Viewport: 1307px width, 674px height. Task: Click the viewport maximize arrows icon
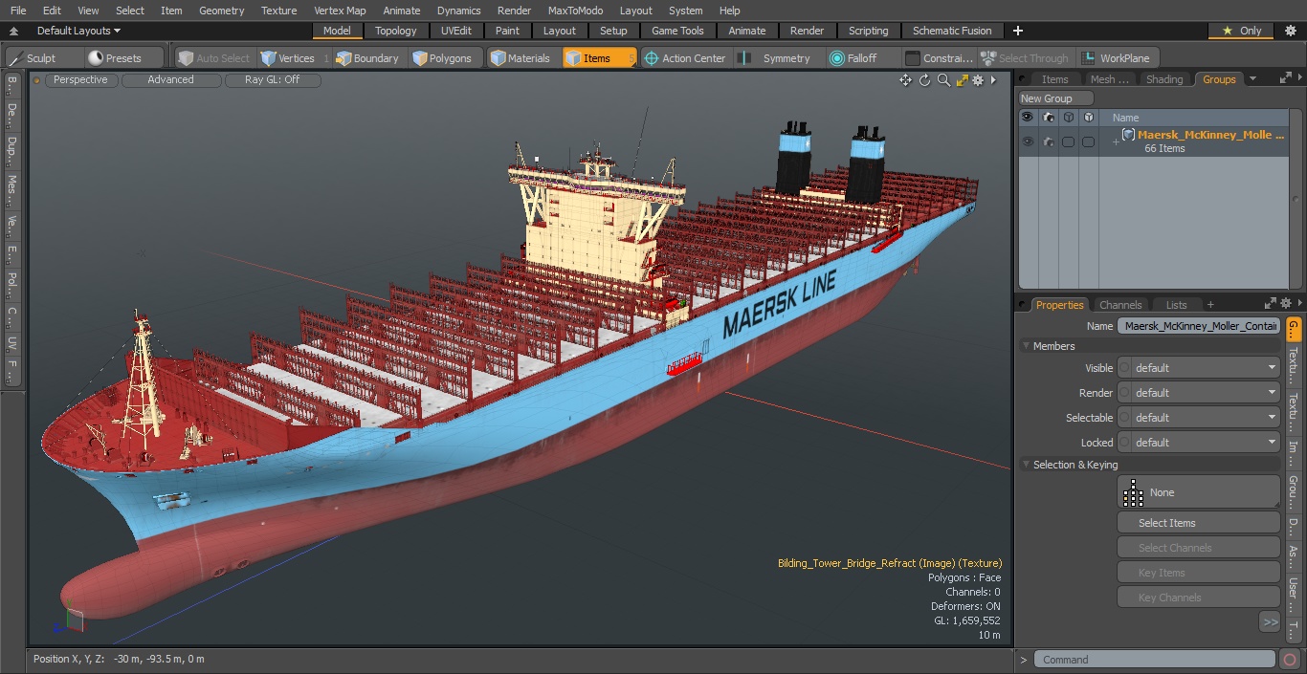coord(963,80)
